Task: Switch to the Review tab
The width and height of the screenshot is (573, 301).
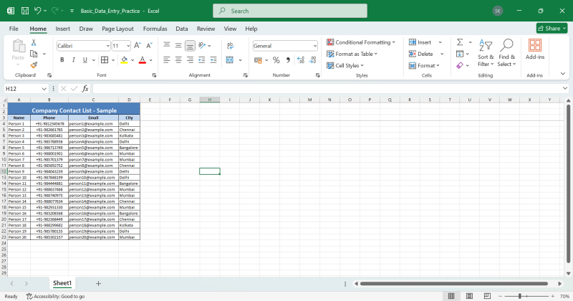Action: (206, 29)
